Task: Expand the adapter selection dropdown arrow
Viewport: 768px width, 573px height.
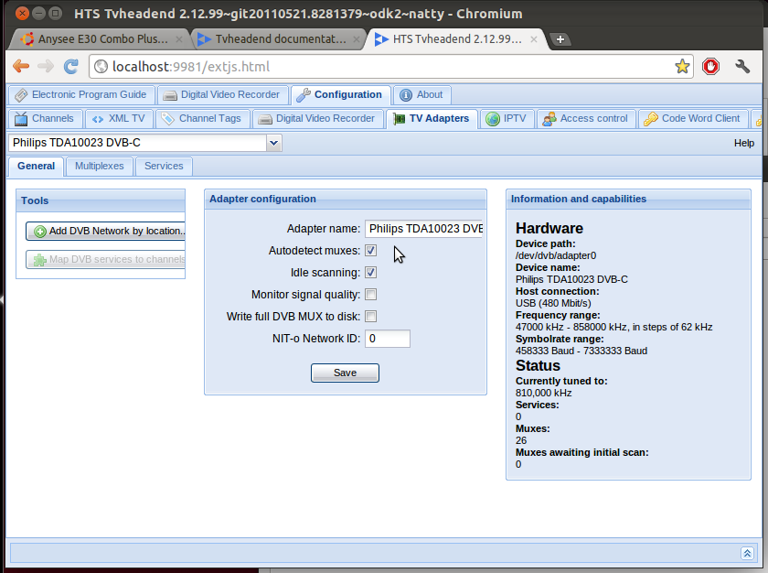Action: pyautogui.click(x=273, y=143)
